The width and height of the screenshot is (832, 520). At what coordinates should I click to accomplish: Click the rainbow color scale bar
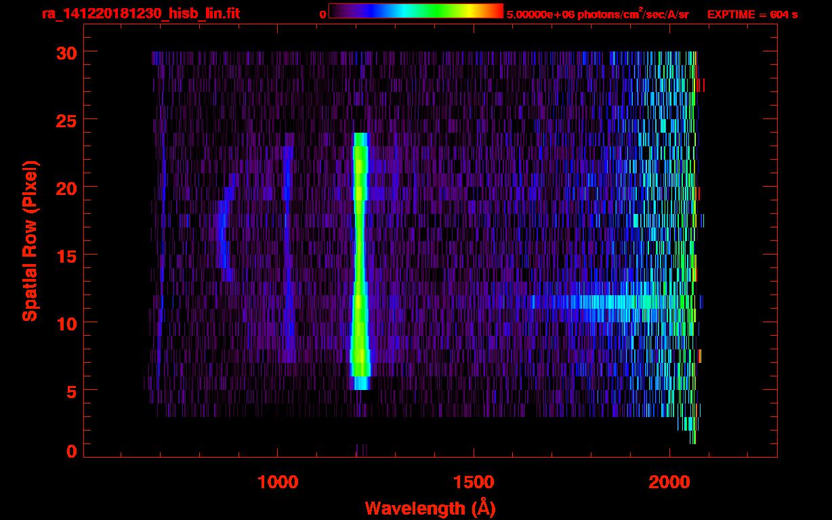416,12
